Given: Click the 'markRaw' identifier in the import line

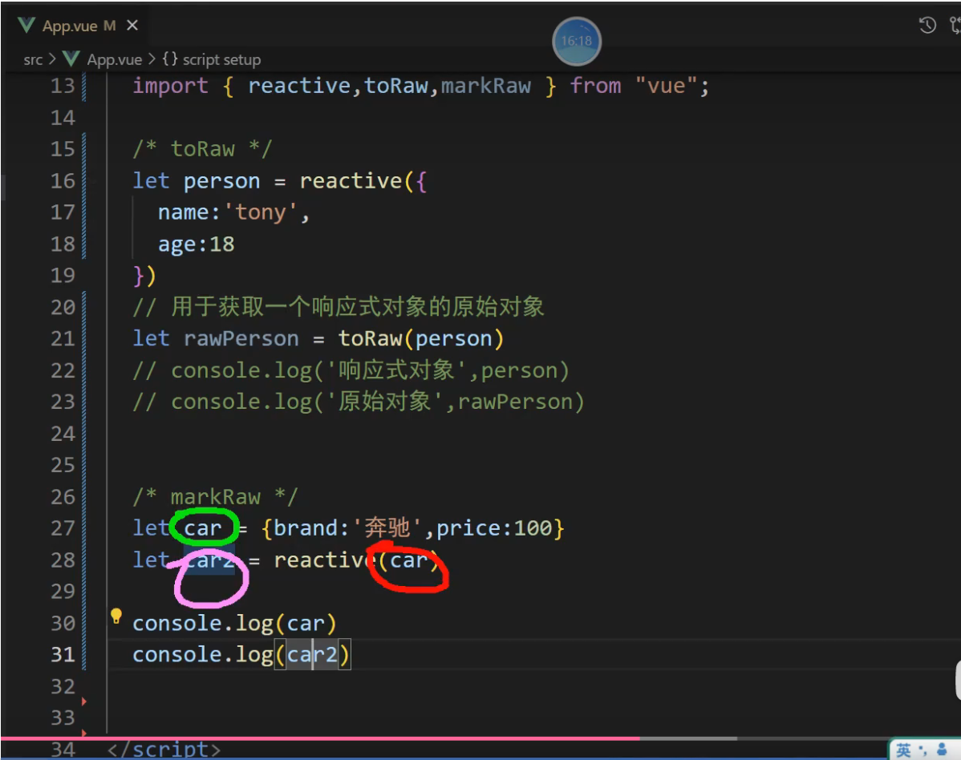Looking at the screenshot, I should tap(486, 86).
